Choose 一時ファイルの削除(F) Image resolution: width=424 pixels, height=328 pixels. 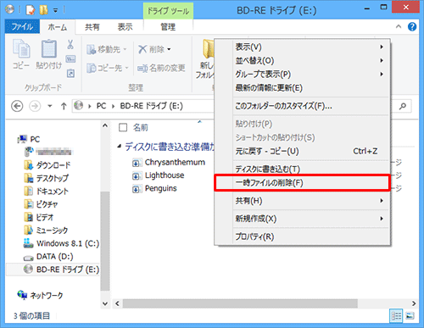(302, 183)
